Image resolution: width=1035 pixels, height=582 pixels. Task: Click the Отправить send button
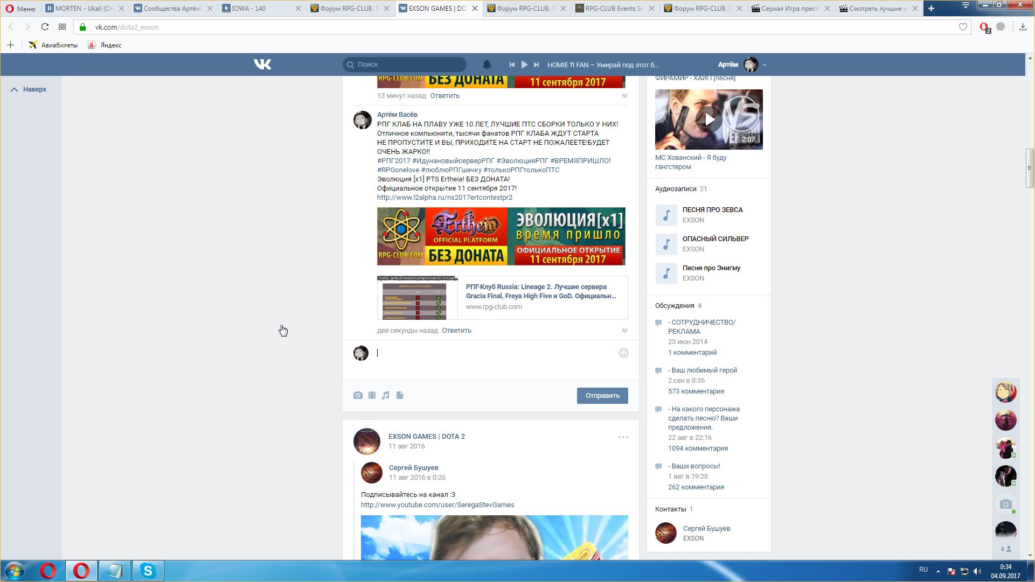[602, 396]
